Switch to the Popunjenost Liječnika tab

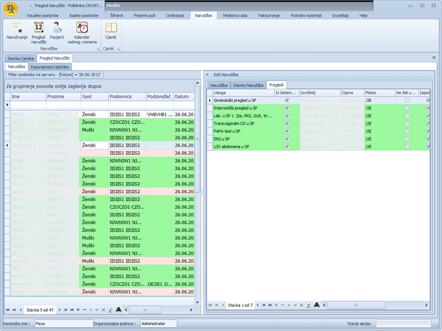(x=50, y=67)
